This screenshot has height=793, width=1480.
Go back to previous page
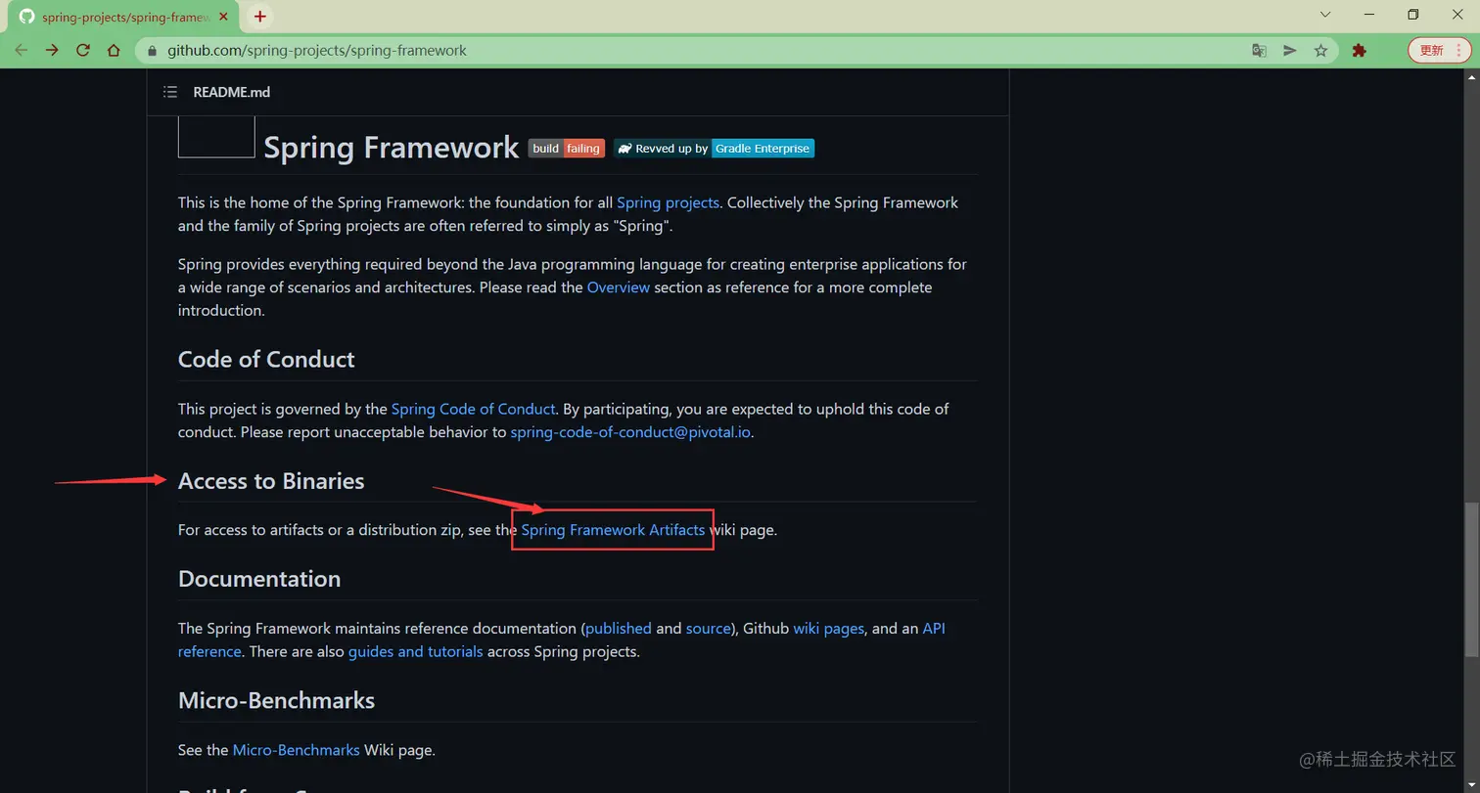click(x=22, y=50)
